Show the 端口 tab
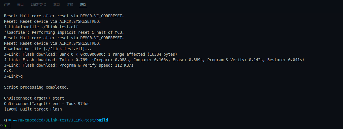This screenshot has width=343, height=129. pyautogui.click(x=57, y=5)
